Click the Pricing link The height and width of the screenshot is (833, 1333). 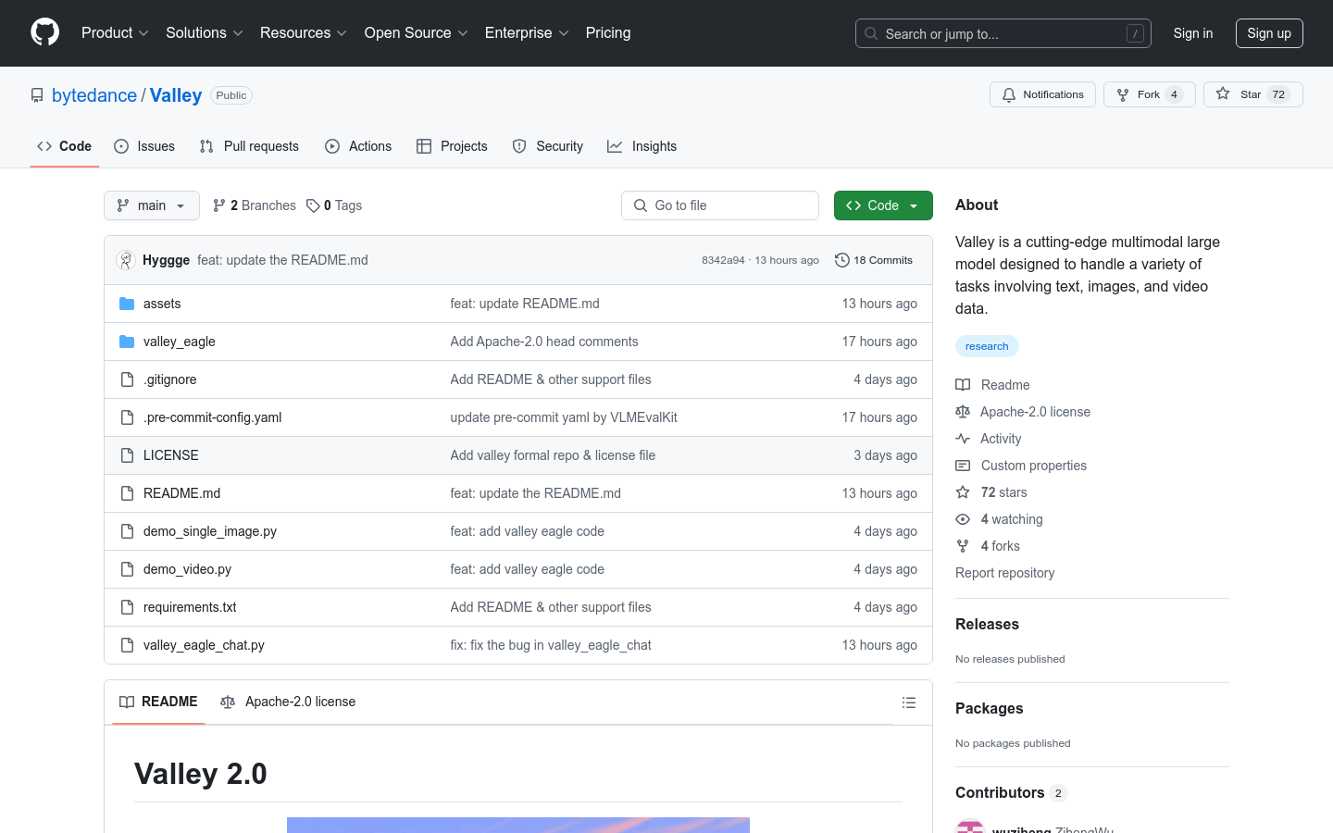[608, 32]
